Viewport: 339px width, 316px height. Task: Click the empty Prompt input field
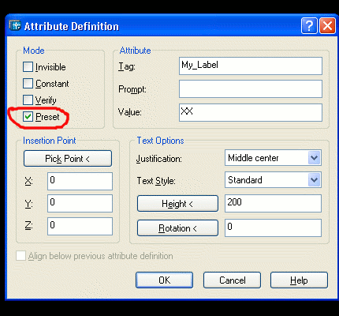[251, 89]
